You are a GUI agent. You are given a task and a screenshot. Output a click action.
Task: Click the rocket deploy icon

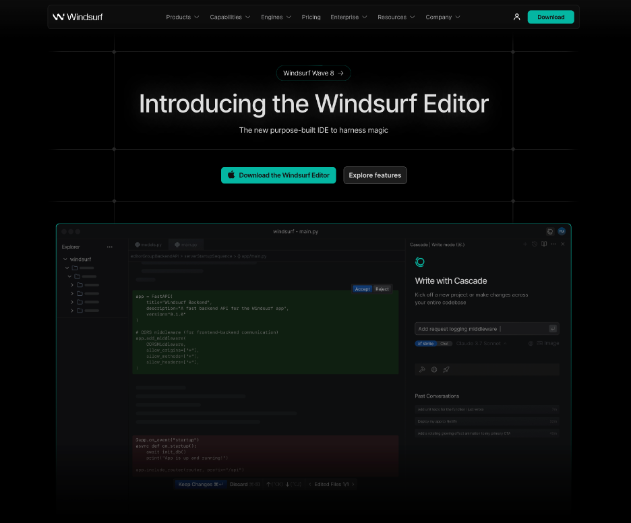pyautogui.click(x=446, y=369)
